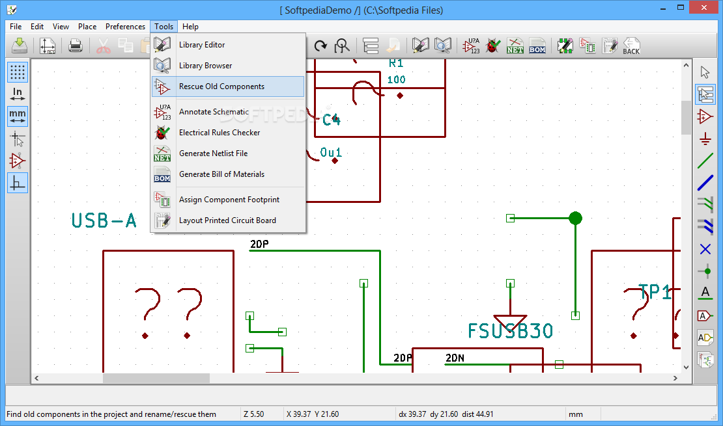Image resolution: width=723 pixels, height=426 pixels.
Task: Choose Library Editor from Tools menu
Action: click(228, 45)
